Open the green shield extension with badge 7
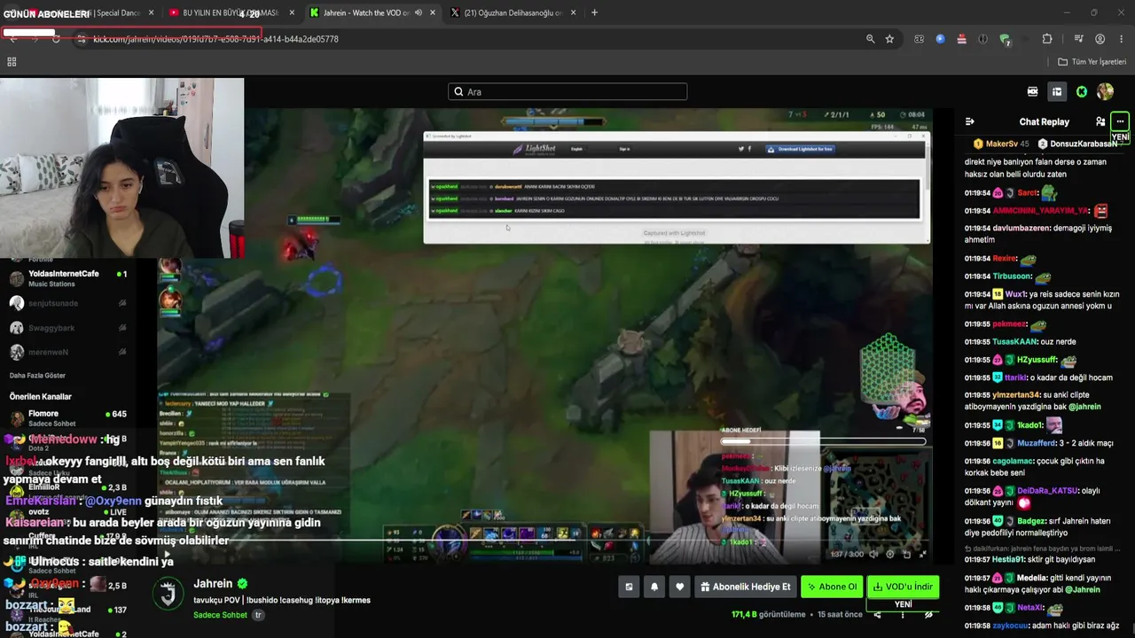Screen dimensions: 1135x638 (x=1005, y=39)
